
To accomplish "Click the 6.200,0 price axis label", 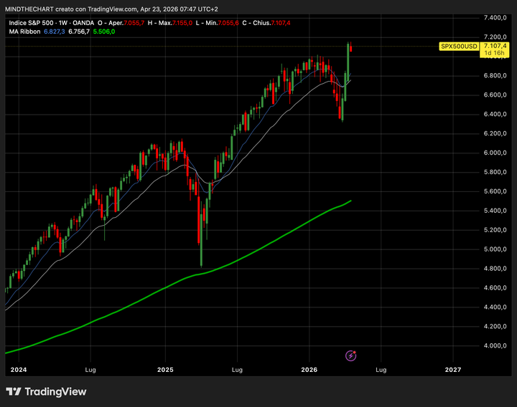I will (x=495, y=133).
